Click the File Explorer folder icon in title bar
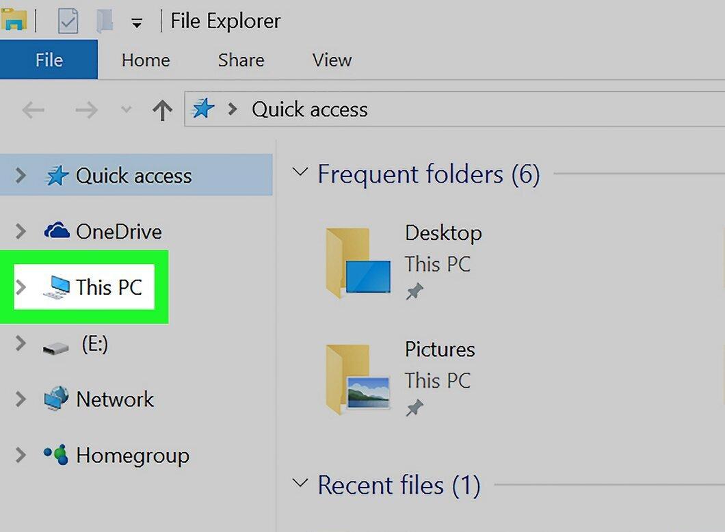Viewport: 725px width, 532px height. point(14,20)
